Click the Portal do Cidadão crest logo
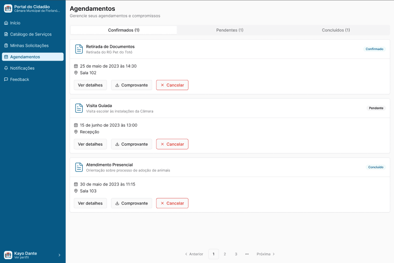Screen dimensions: 394x263 (8, 8)
